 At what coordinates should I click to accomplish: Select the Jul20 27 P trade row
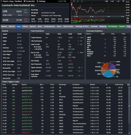pos(65,133)
